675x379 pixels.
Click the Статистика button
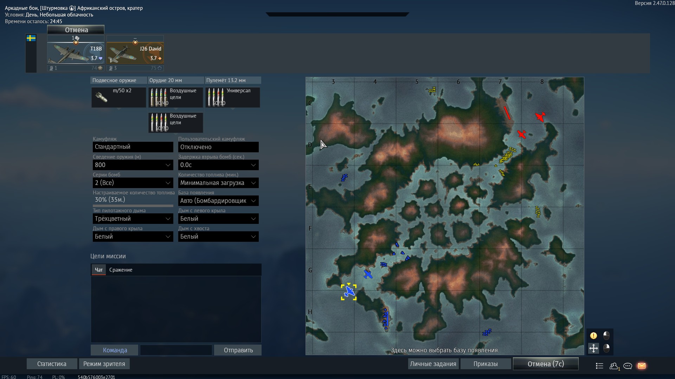(x=52, y=364)
